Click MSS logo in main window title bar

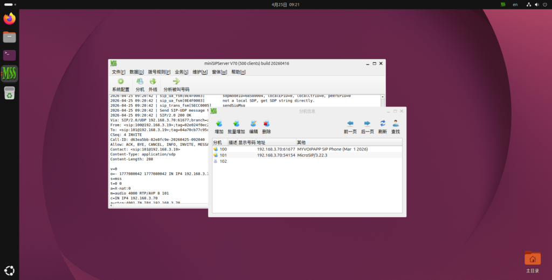click(x=113, y=63)
